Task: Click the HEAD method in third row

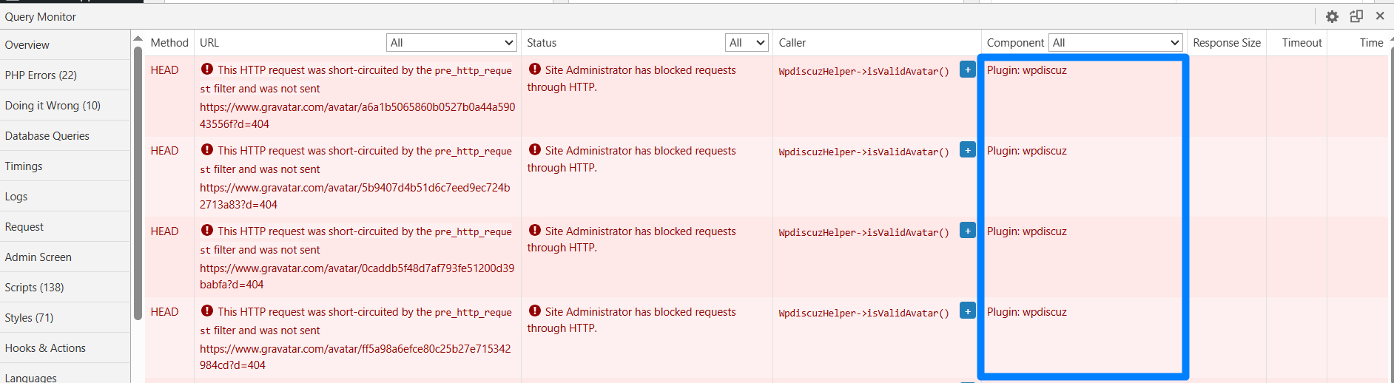Action: coord(164,231)
